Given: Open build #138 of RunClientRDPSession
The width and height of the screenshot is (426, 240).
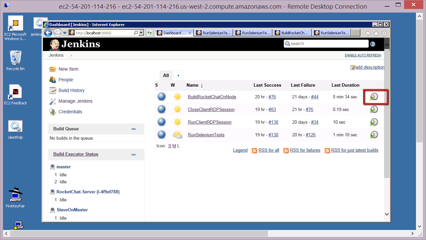Looking at the screenshot, I should coord(273,122).
